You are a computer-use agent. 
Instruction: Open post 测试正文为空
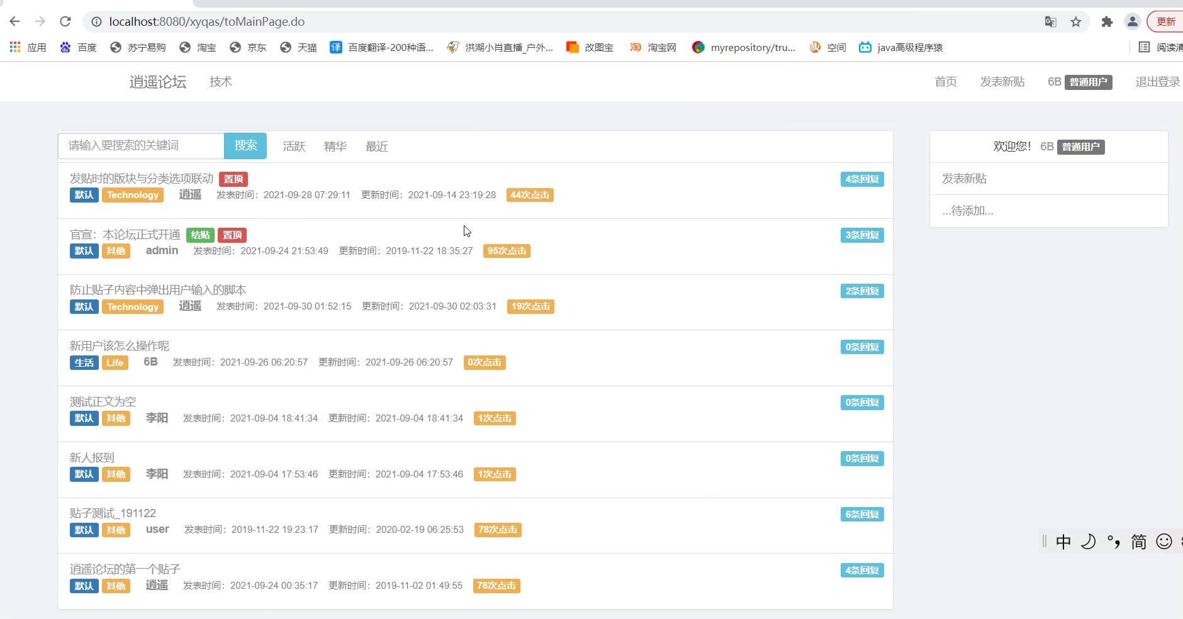[103, 401]
